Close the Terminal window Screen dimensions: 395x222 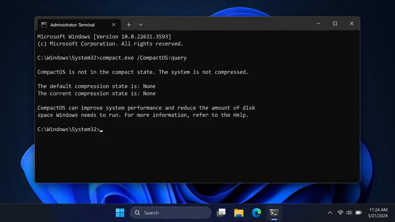[x=352, y=24]
